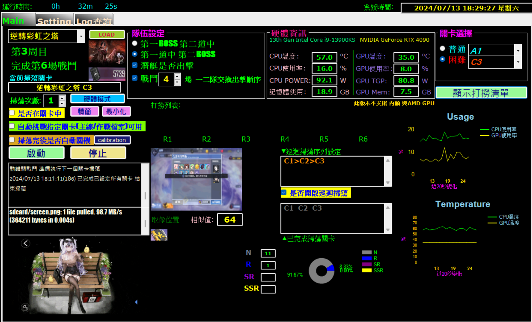Click the blue R legend color swatch
The width and height of the screenshot is (532, 322).
pos(367,259)
